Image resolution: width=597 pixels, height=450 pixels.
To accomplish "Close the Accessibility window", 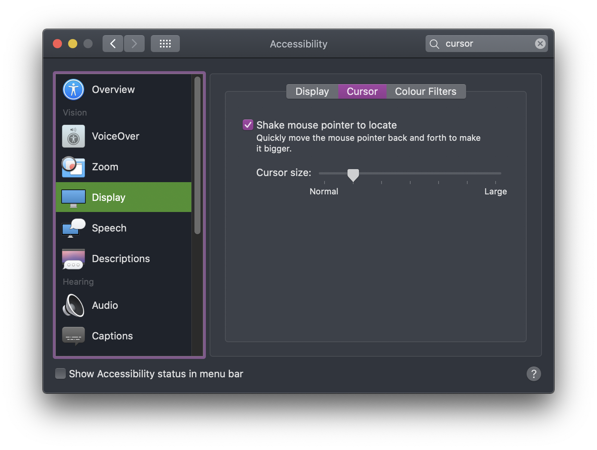I will click(x=57, y=44).
